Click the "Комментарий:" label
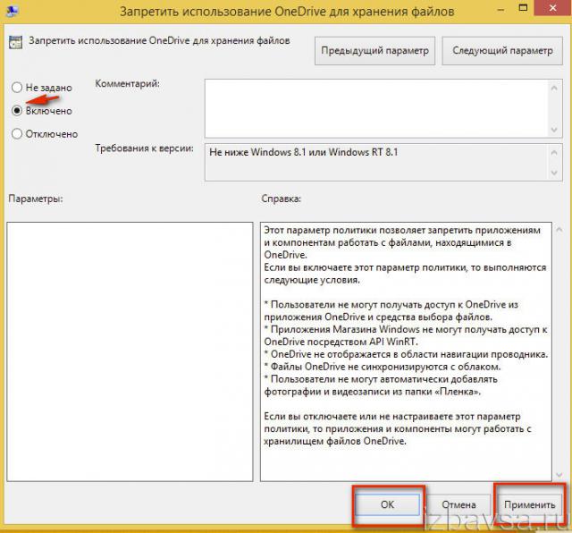Screen dimensions: 572x533 127,83
